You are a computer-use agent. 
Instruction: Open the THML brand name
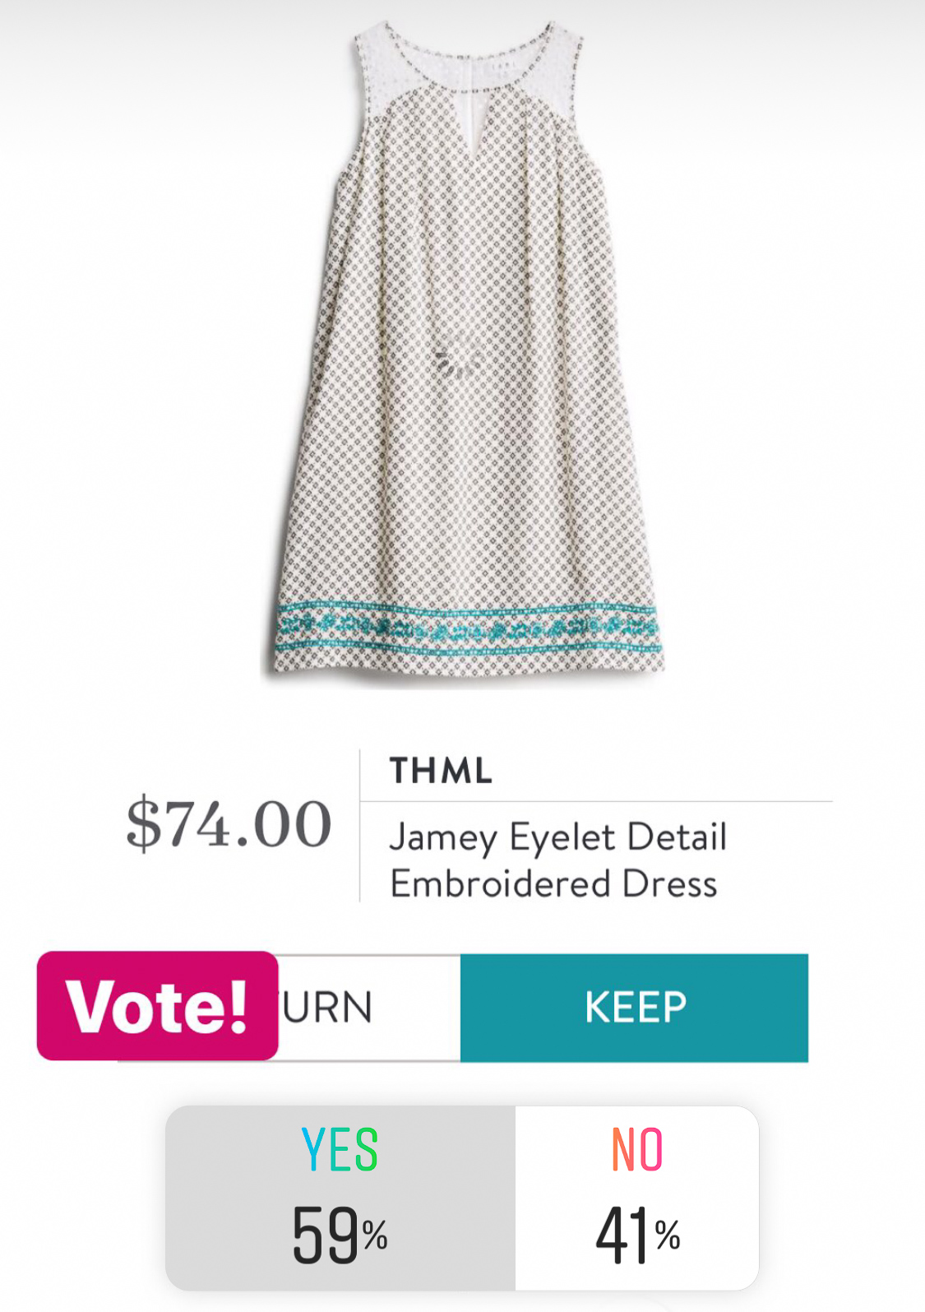[441, 771]
